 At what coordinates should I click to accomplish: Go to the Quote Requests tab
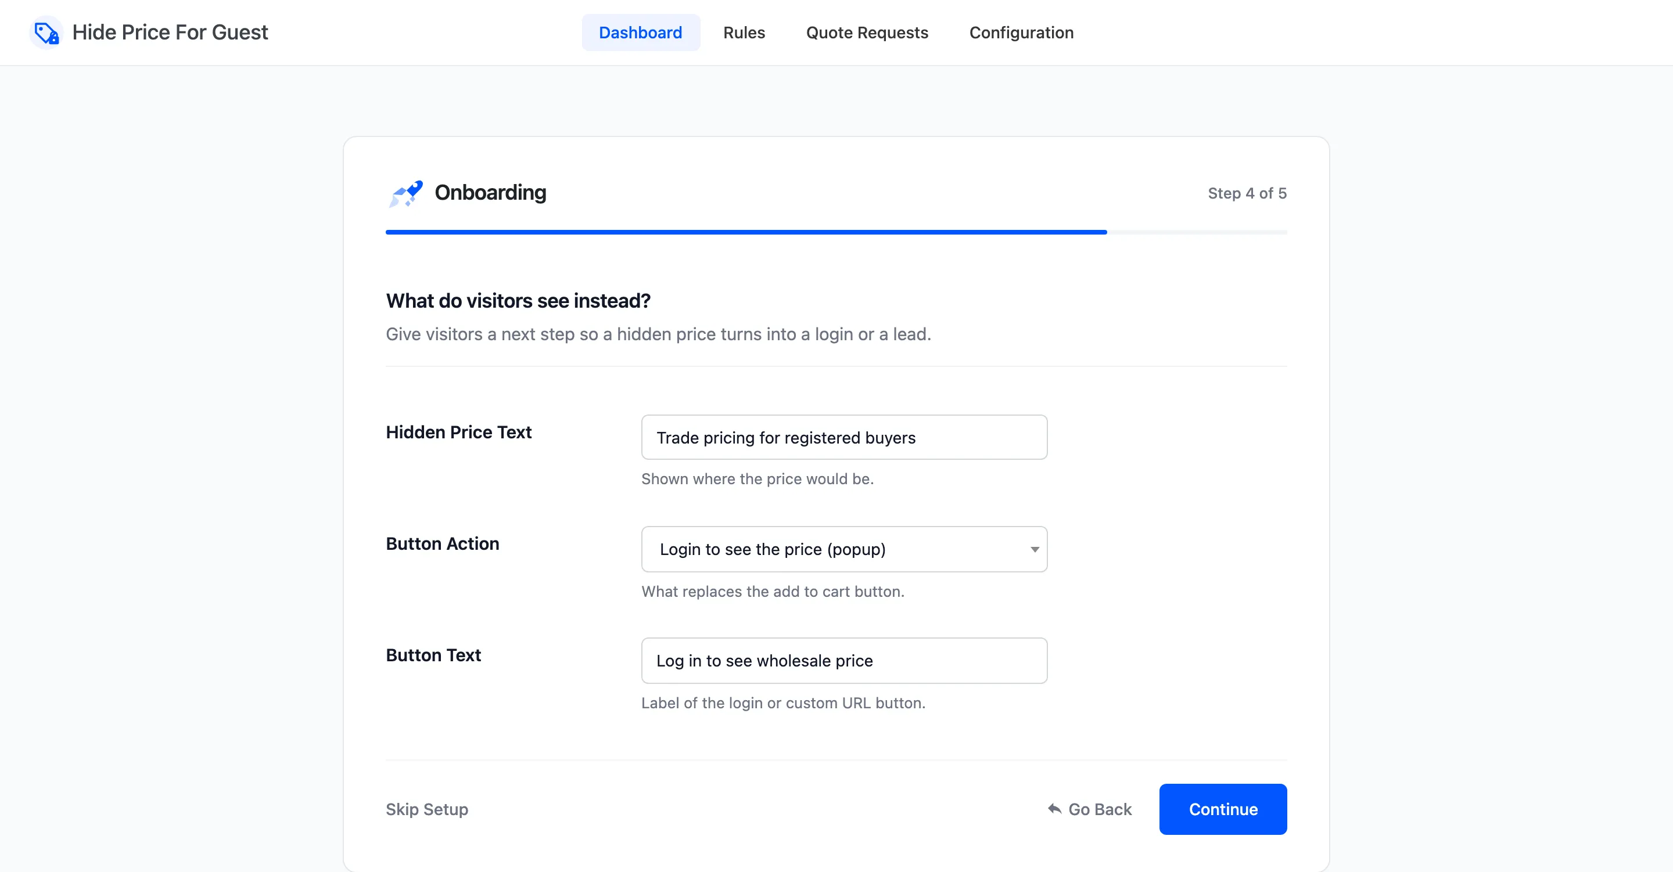coord(867,33)
